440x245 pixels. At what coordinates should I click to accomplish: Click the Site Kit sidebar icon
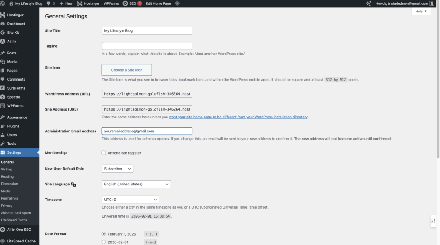[3, 33]
